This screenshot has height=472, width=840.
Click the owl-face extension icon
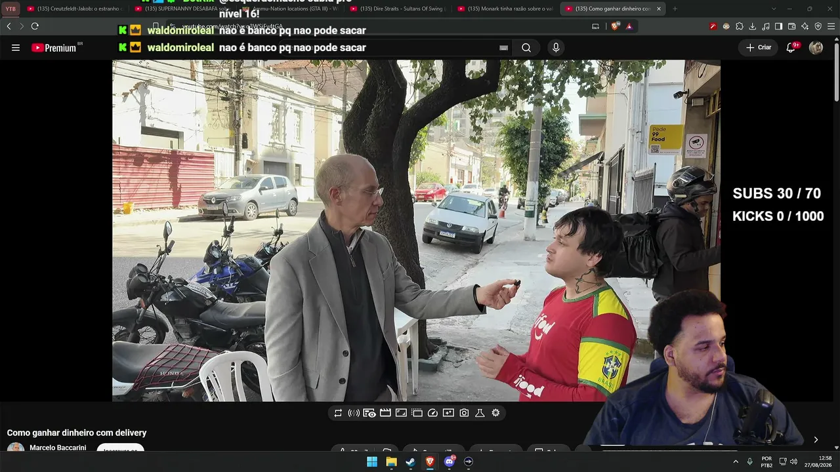[x=726, y=26]
